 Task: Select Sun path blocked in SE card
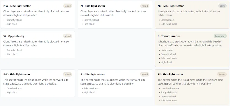[169, 93]
